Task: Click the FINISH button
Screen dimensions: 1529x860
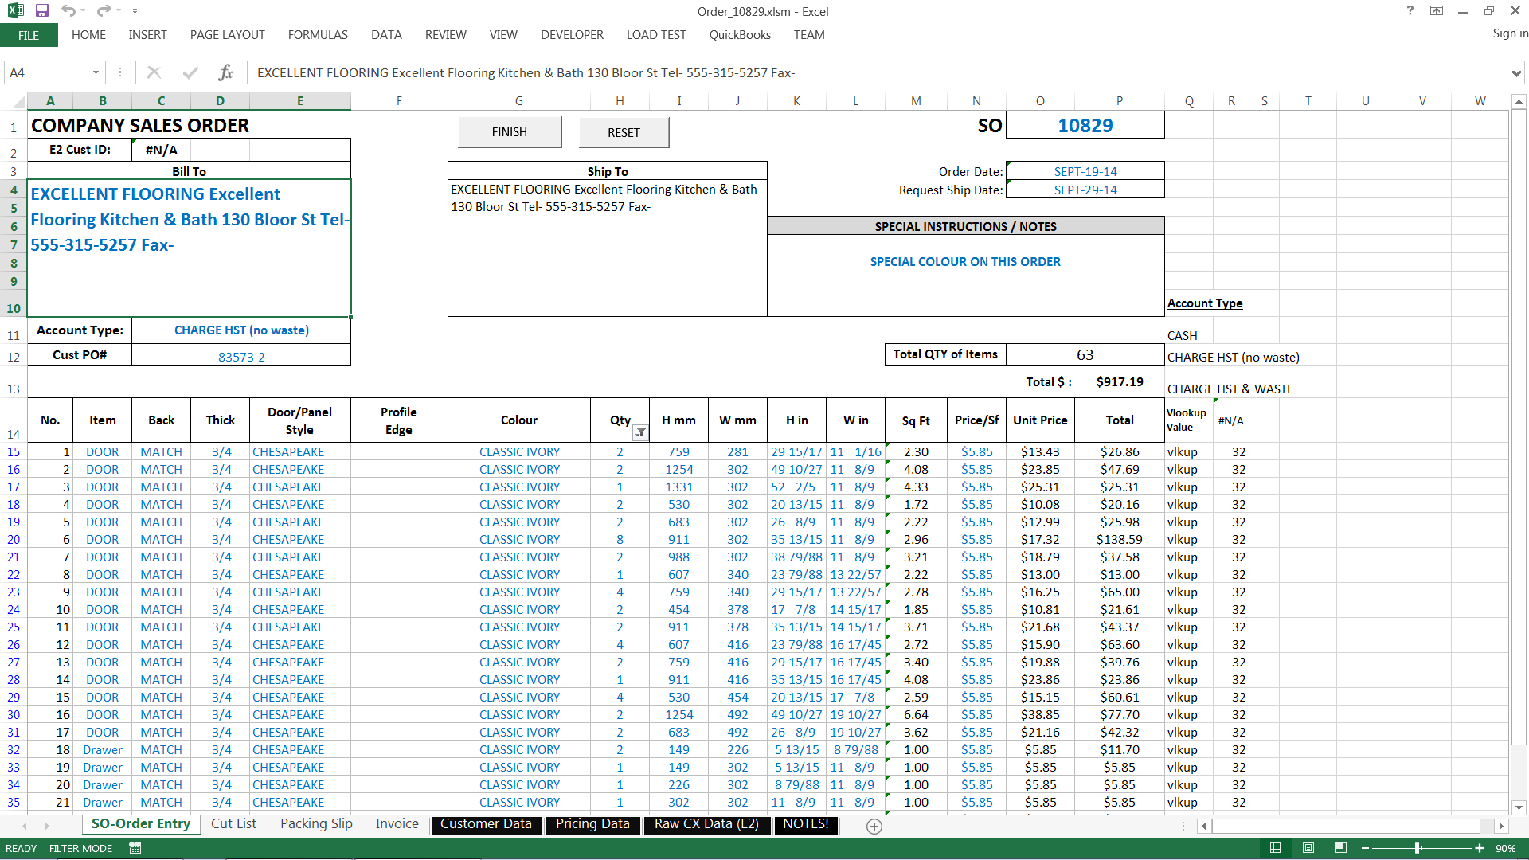Action: (x=510, y=131)
